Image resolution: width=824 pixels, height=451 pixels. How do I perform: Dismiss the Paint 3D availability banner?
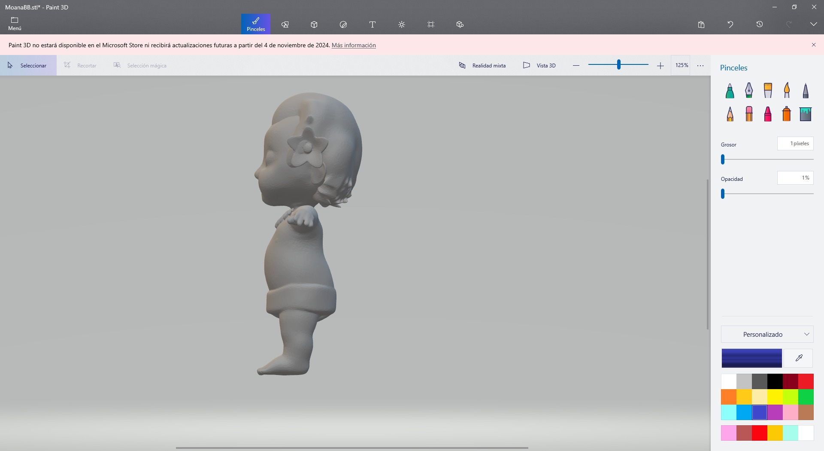(814, 45)
